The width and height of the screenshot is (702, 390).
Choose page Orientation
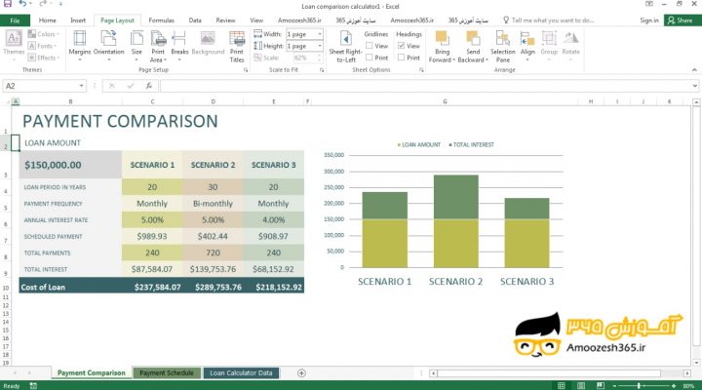pos(109,46)
